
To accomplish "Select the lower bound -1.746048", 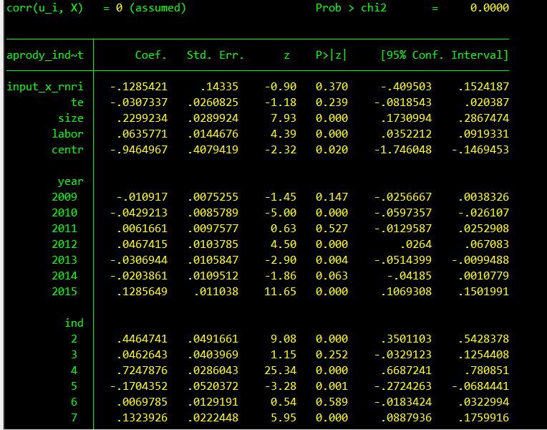I will tap(403, 150).
